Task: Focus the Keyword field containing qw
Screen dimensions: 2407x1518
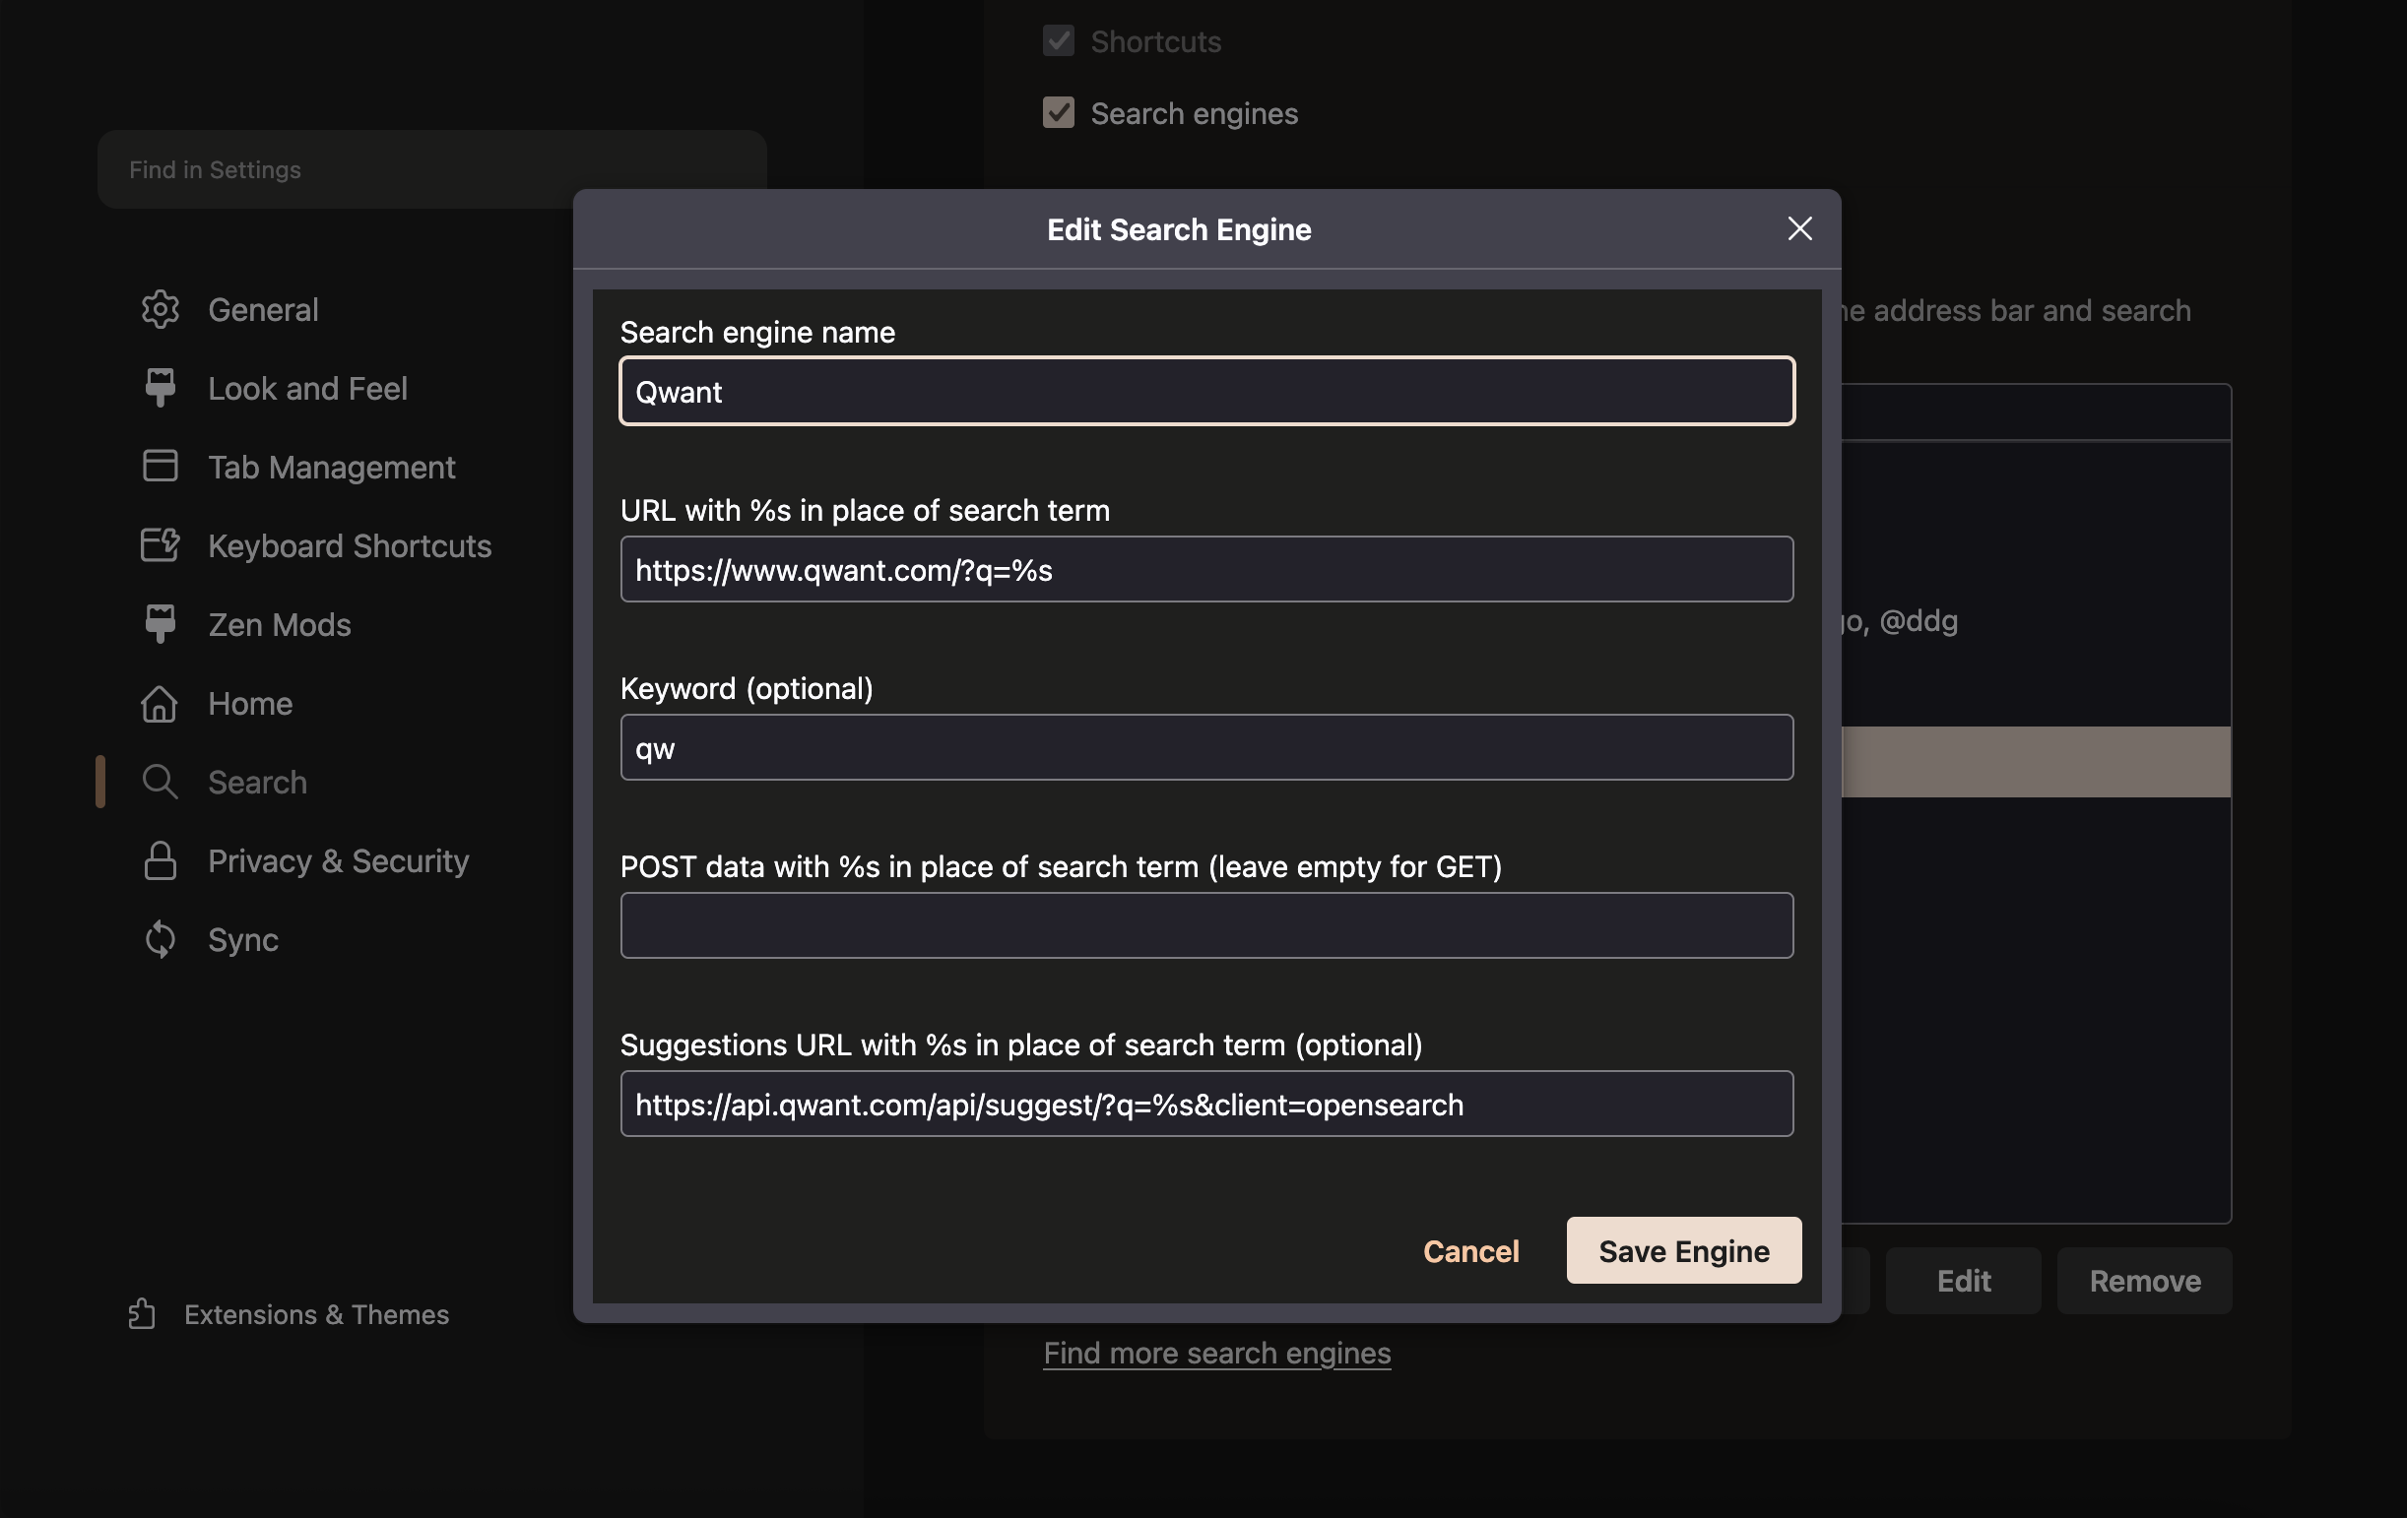Action: point(1205,747)
